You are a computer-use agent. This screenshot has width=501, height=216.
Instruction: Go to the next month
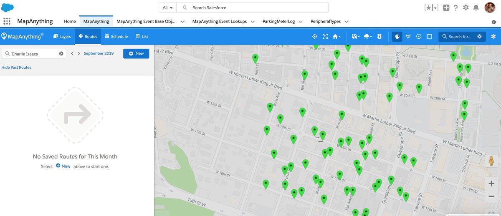[78, 53]
